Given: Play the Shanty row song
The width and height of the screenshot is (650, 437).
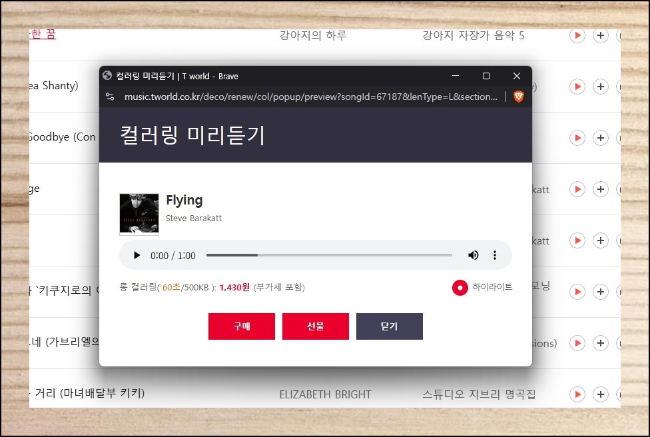Looking at the screenshot, I should [x=577, y=87].
